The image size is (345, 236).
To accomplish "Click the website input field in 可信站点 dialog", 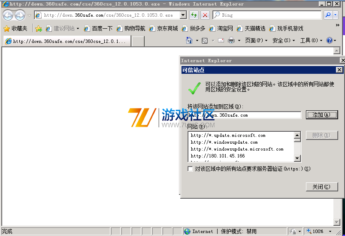I will point(244,115).
